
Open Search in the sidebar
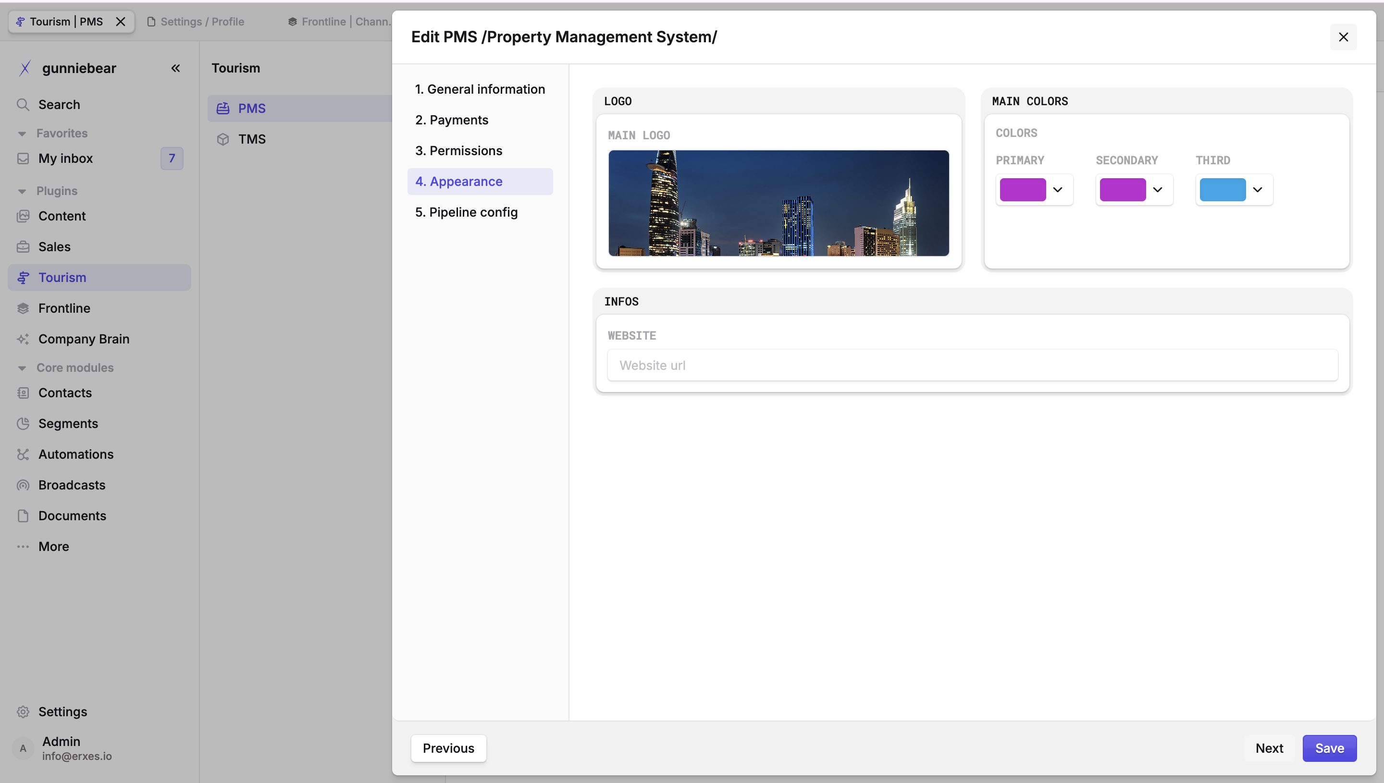(x=99, y=104)
